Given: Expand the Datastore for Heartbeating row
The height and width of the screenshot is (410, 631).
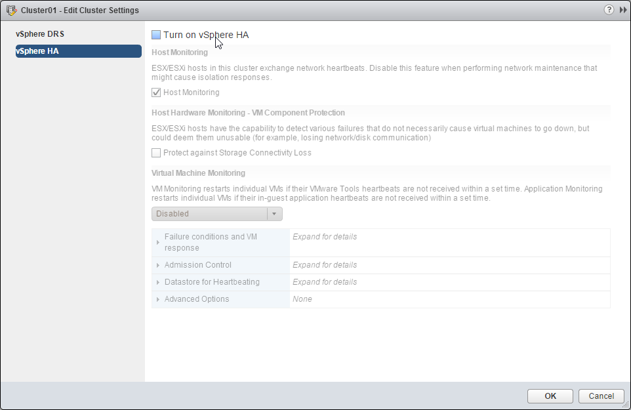Looking at the screenshot, I should click(x=159, y=282).
